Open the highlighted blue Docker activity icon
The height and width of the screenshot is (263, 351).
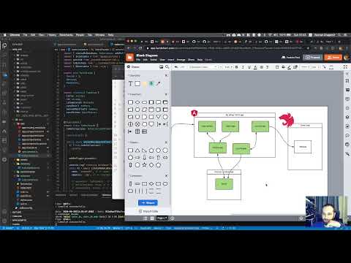(x=4, y=75)
